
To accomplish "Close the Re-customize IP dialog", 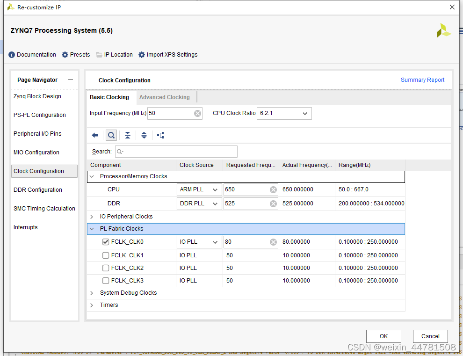I will (x=452, y=7).
